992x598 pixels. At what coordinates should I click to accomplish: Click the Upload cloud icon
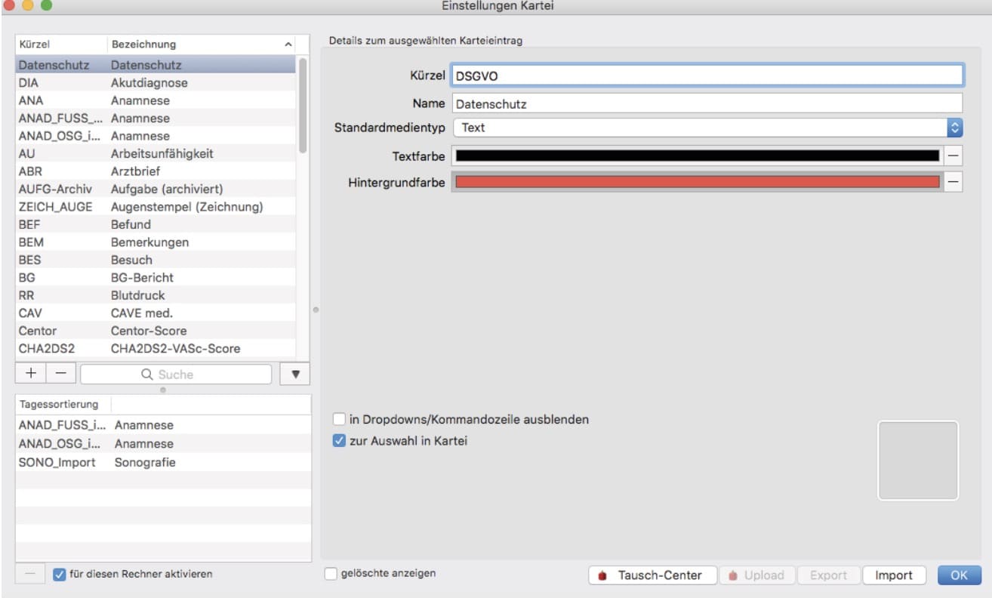click(x=732, y=575)
